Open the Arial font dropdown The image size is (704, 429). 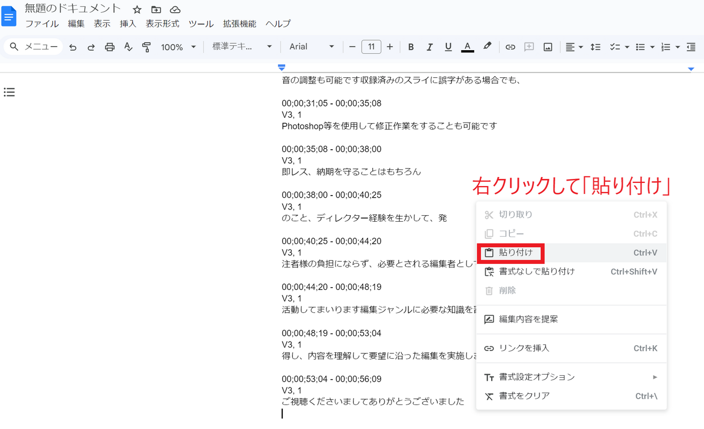click(x=312, y=47)
